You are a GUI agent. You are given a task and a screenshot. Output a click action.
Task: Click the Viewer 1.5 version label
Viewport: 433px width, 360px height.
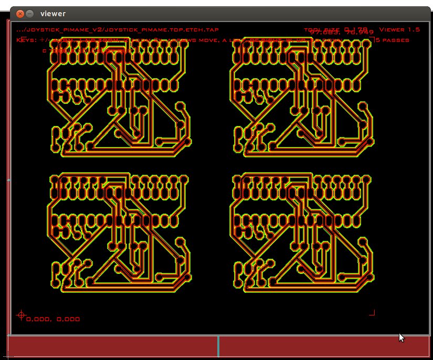[x=399, y=30]
